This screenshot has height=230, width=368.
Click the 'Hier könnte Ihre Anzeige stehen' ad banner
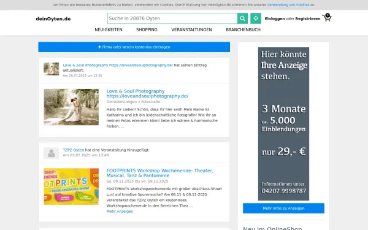click(283, 124)
